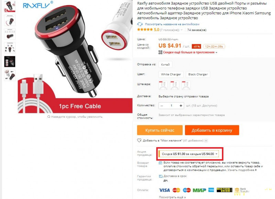Click the VISA payment logo
275x199 pixels.
(x=164, y=190)
